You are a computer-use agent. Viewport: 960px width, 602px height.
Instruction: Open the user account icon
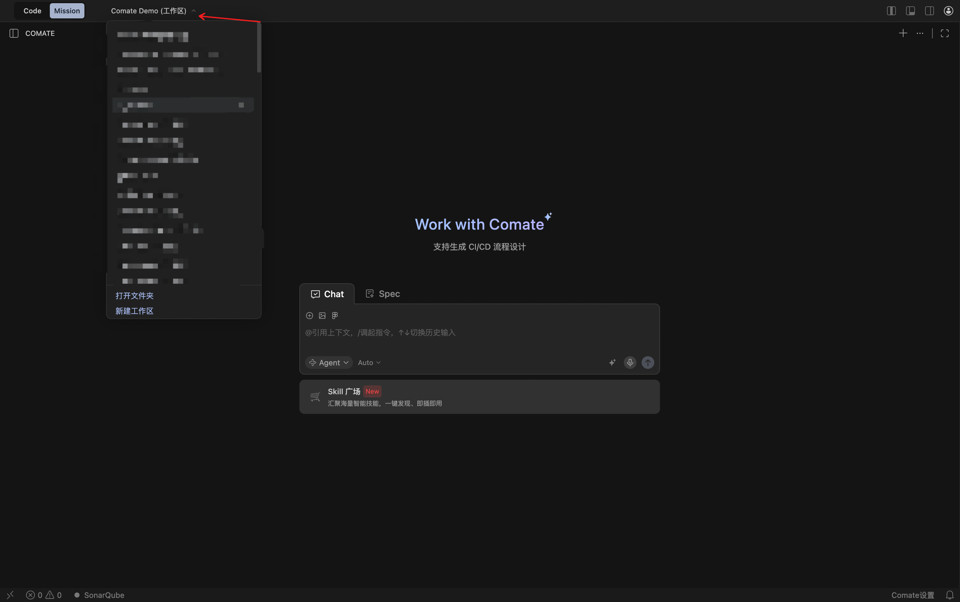(949, 11)
